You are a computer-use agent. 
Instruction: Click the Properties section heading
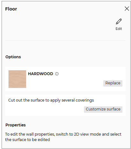[x=16, y=125]
